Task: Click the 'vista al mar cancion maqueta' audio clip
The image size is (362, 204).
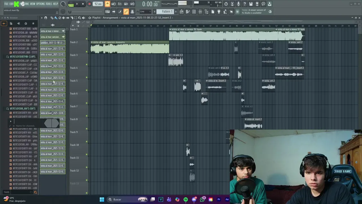Action: point(130,47)
